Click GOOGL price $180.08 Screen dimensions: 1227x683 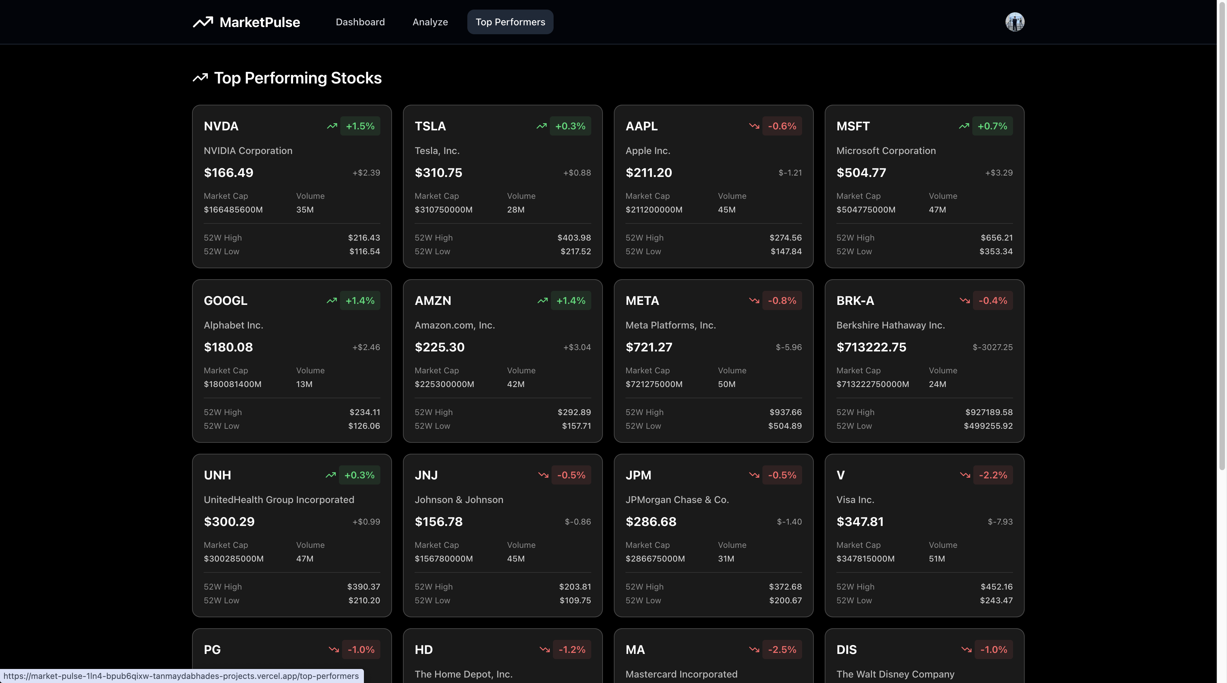pyautogui.click(x=229, y=347)
